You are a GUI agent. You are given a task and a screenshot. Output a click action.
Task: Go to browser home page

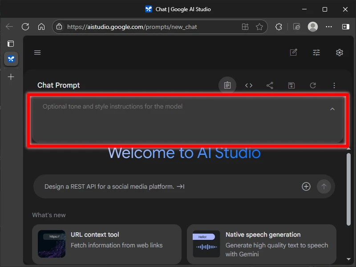[x=41, y=27]
